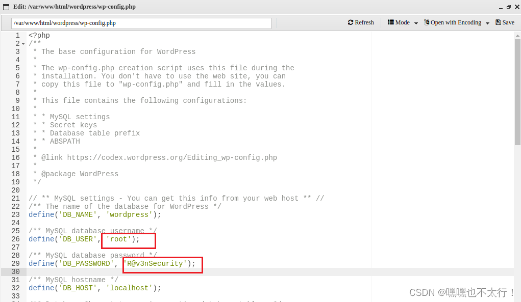
Task: Click 'DB_NAME' constant on line 23
Action: (x=78, y=214)
